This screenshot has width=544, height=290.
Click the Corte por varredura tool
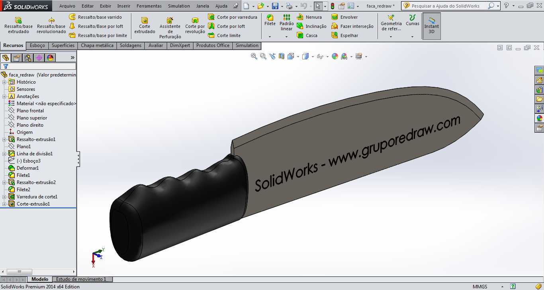[233, 17]
